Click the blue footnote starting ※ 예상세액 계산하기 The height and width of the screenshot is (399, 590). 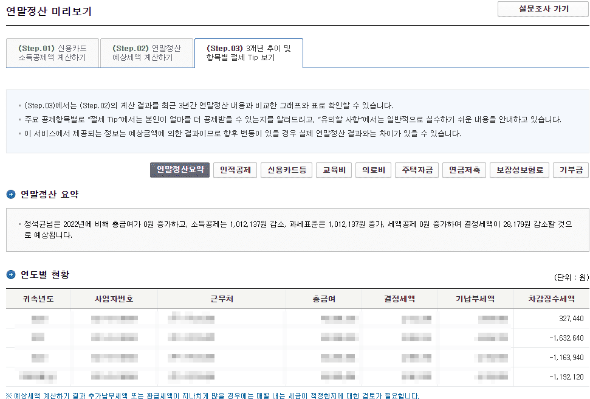pyautogui.click(x=212, y=395)
